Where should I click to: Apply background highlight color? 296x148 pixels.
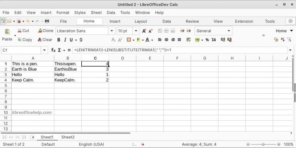(x=138, y=40)
